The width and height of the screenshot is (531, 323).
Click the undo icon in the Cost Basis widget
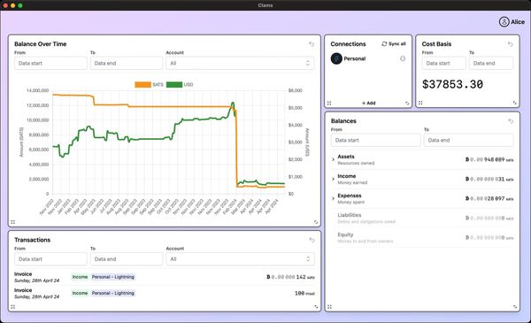click(511, 44)
